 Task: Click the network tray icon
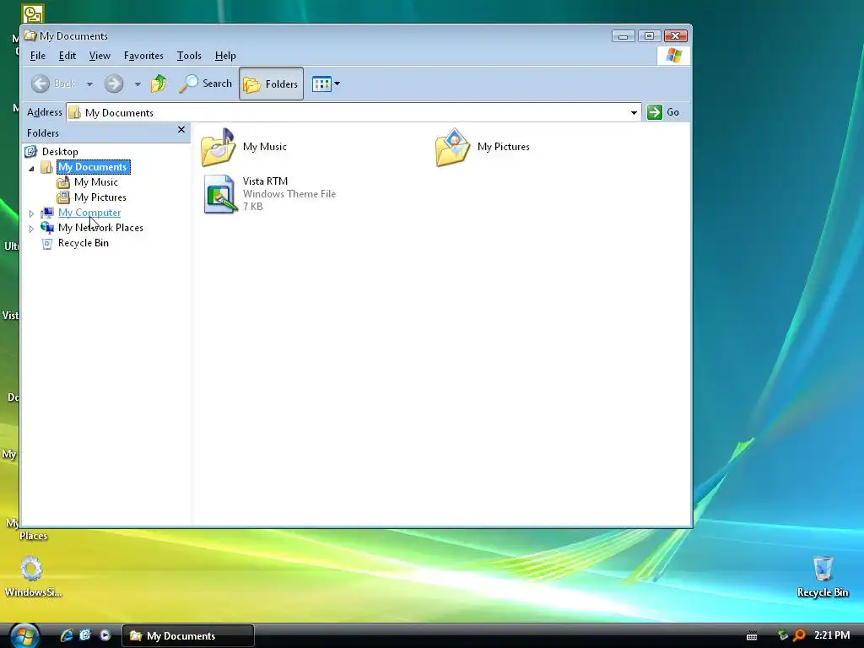782,635
